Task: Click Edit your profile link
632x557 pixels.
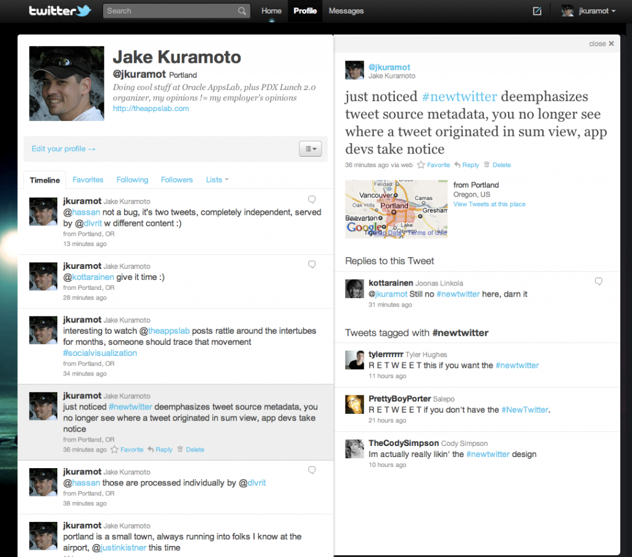Action: tap(64, 149)
